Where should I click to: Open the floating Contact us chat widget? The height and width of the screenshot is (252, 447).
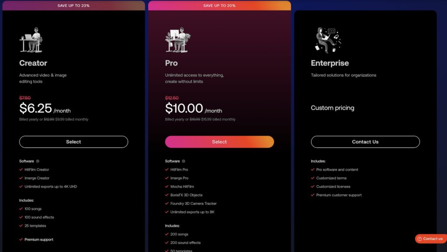pos(430,238)
